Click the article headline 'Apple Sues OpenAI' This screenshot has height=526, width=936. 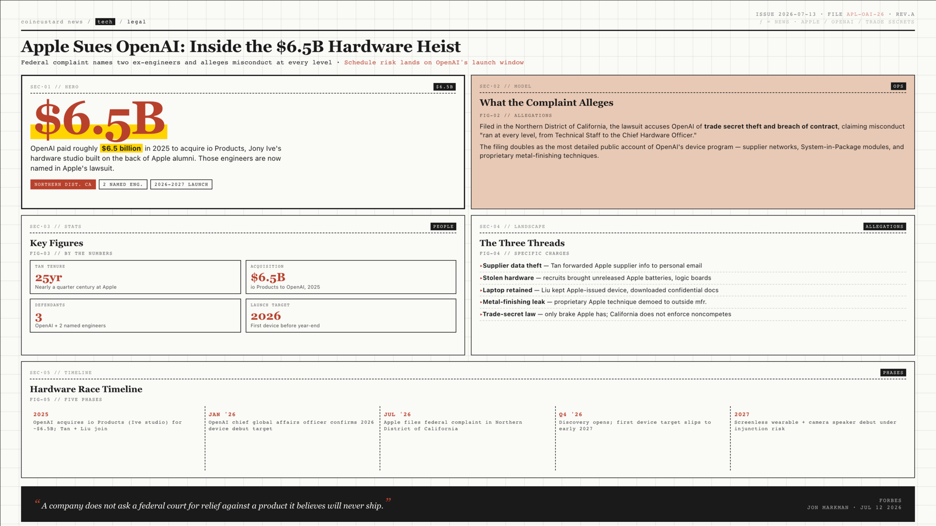click(241, 46)
